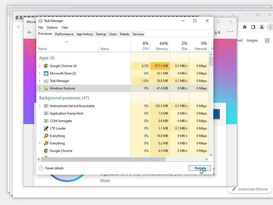Click the vertical scrollbar up arrow

click(211, 54)
